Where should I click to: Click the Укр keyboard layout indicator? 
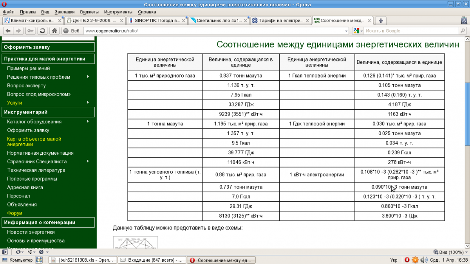(x=394, y=260)
